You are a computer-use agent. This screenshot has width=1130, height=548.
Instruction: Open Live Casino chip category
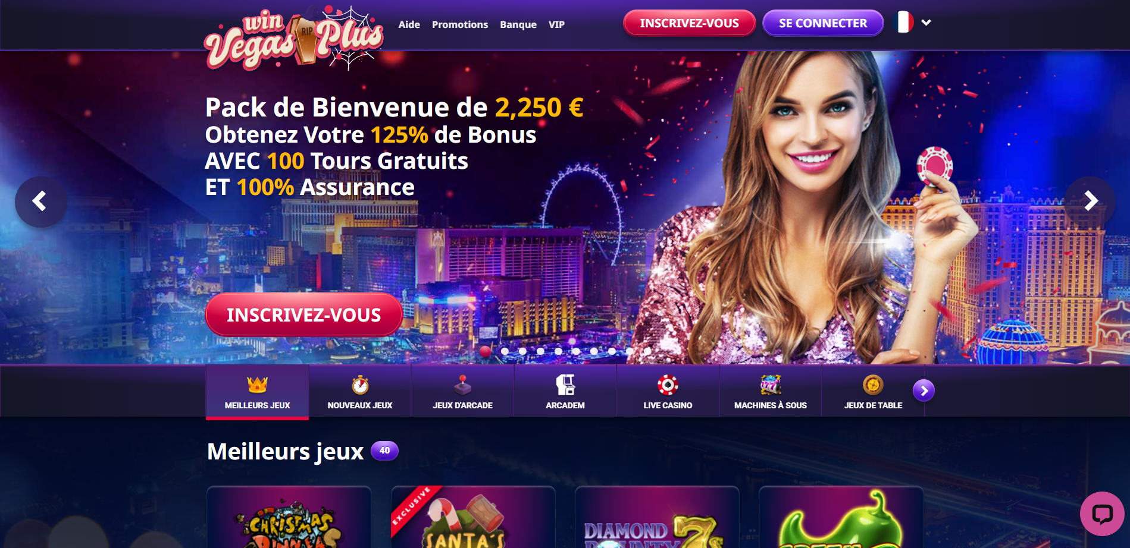point(668,392)
